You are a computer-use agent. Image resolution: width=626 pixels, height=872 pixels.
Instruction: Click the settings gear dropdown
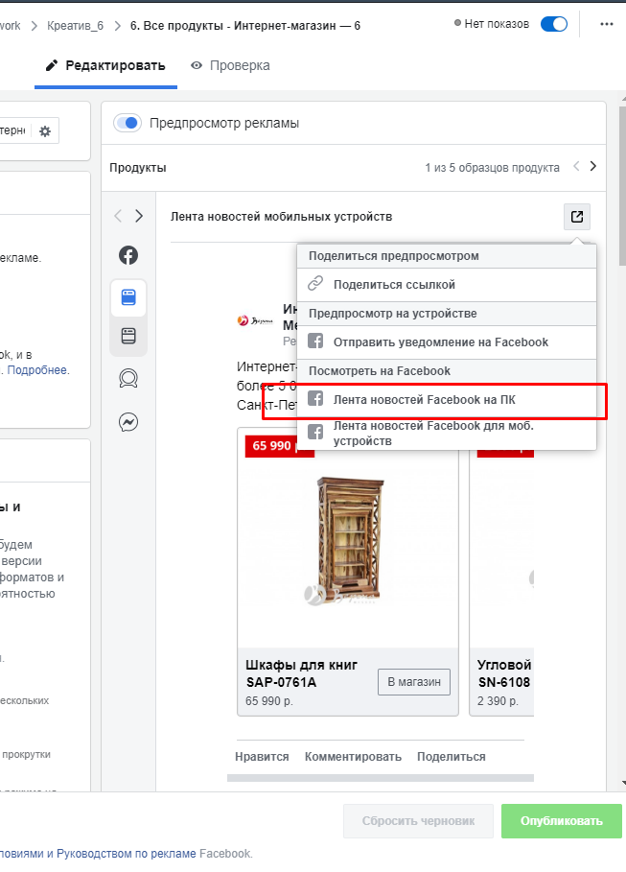44,131
